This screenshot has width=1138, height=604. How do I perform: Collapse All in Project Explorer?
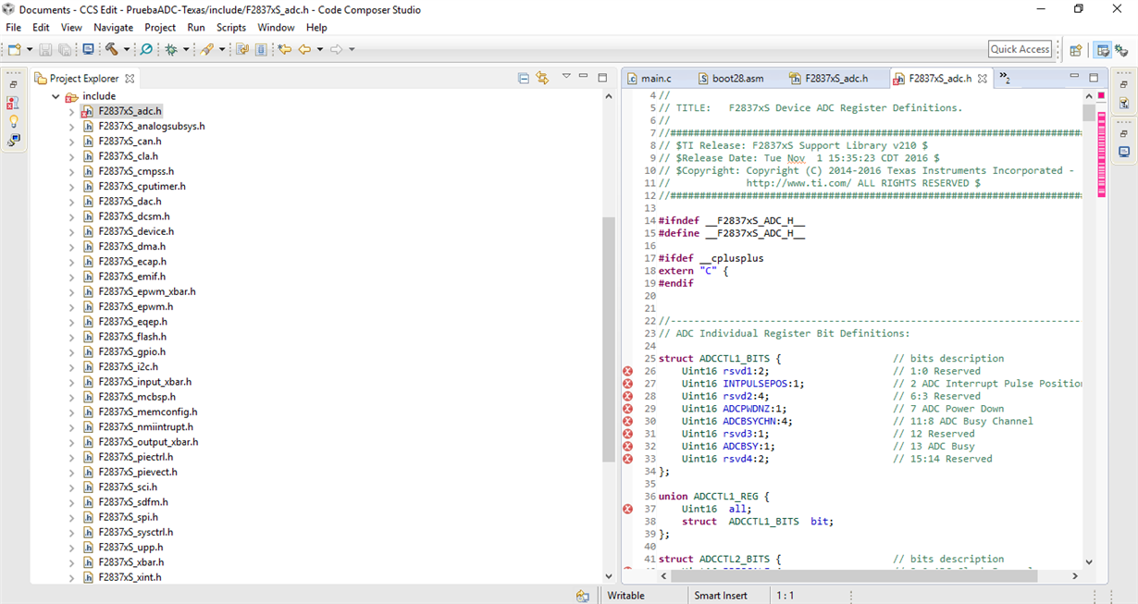point(524,78)
